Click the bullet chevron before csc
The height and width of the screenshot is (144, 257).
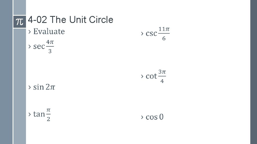click(142, 34)
